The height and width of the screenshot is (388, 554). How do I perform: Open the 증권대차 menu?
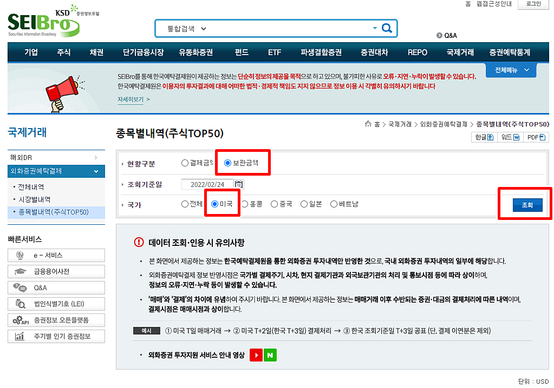374,52
